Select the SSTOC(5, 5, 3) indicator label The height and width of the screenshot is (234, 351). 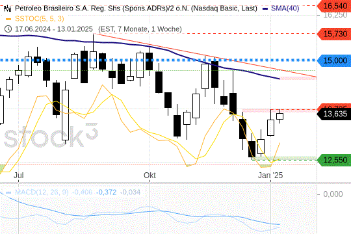(40, 19)
